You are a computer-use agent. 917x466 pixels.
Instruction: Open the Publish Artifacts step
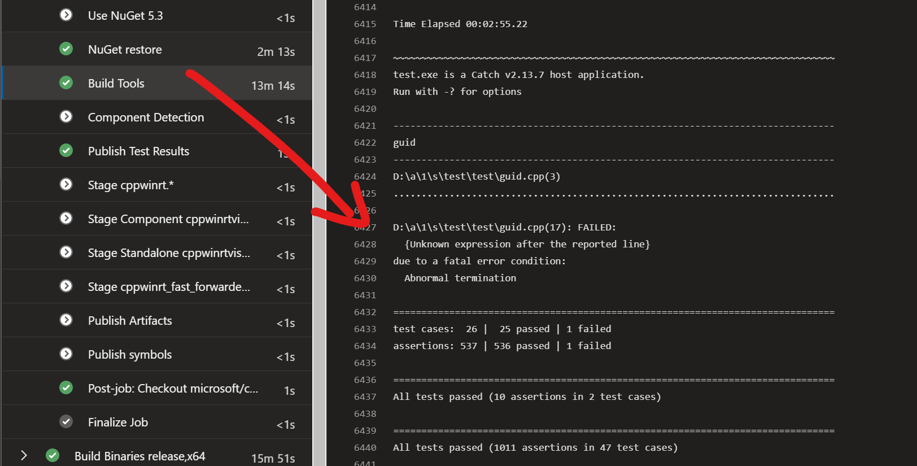coord(157,320)
